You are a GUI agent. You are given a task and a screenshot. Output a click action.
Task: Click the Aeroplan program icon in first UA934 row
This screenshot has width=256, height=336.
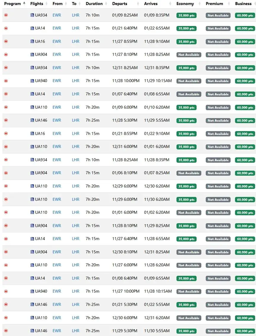6,15
